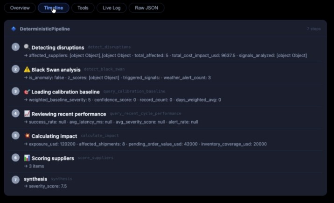Image resolution: width=334 pixels, height=203 pixels.
Task: Click the calculate_impact function name
Action: [x=100, y=136]
